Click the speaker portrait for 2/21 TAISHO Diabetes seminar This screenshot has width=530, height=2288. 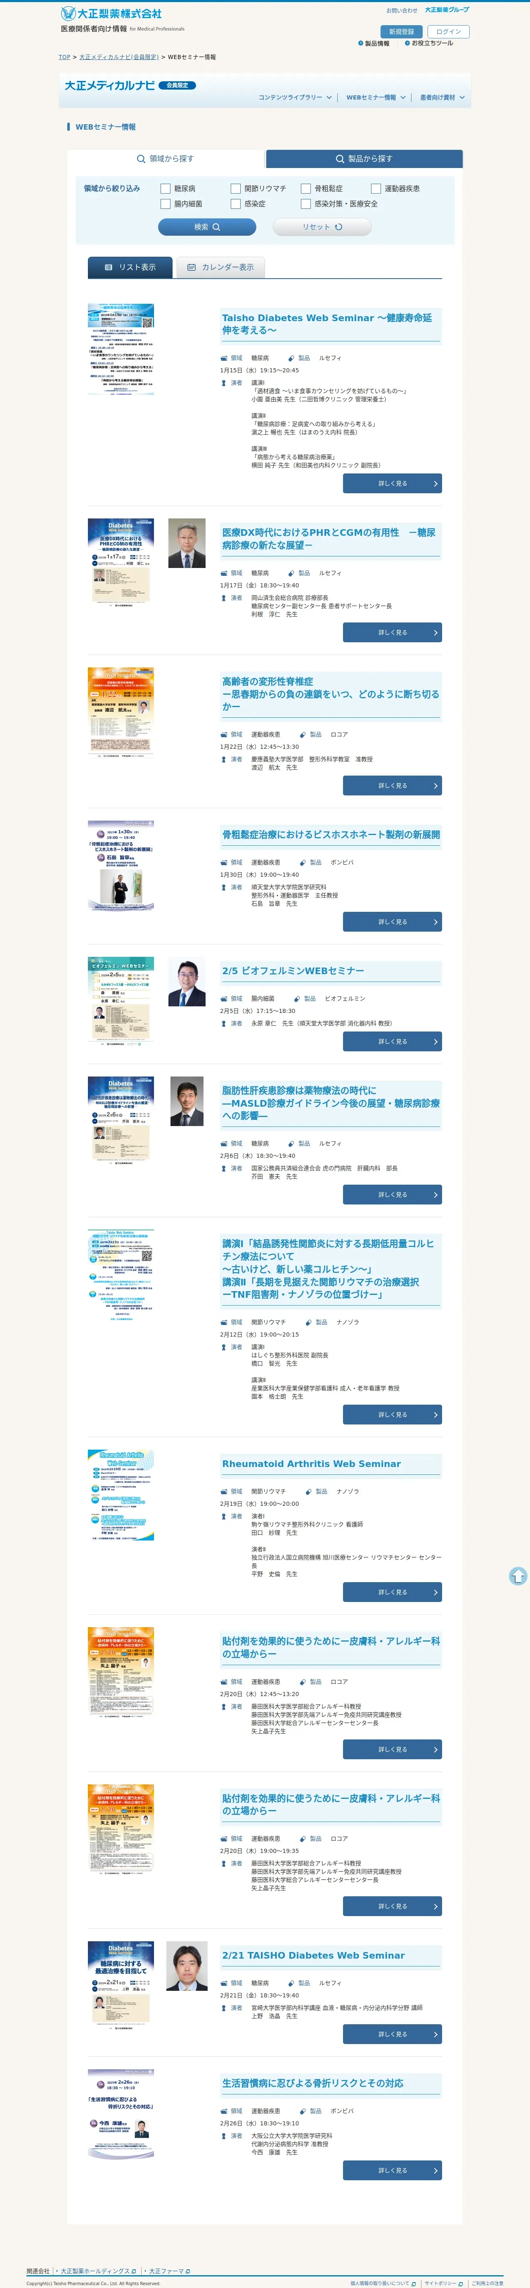[187, 1966]
